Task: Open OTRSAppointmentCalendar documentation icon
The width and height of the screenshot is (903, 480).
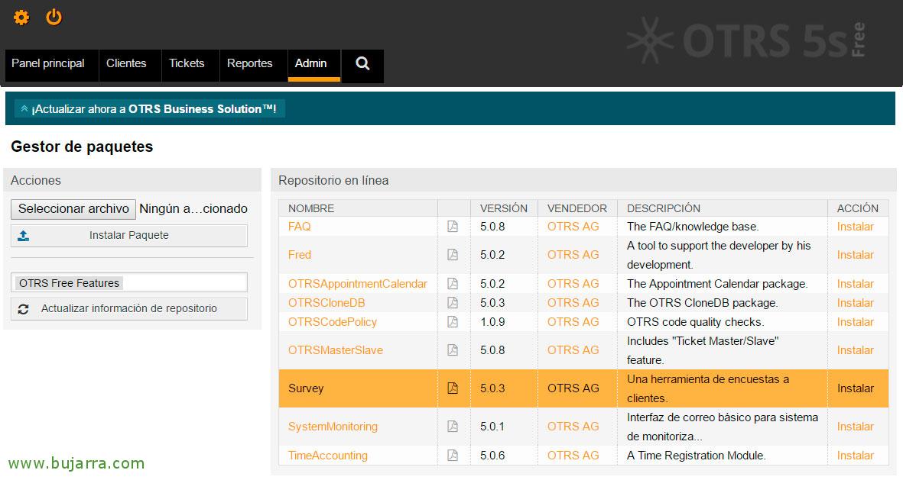Action: click(x=453, y=283)
